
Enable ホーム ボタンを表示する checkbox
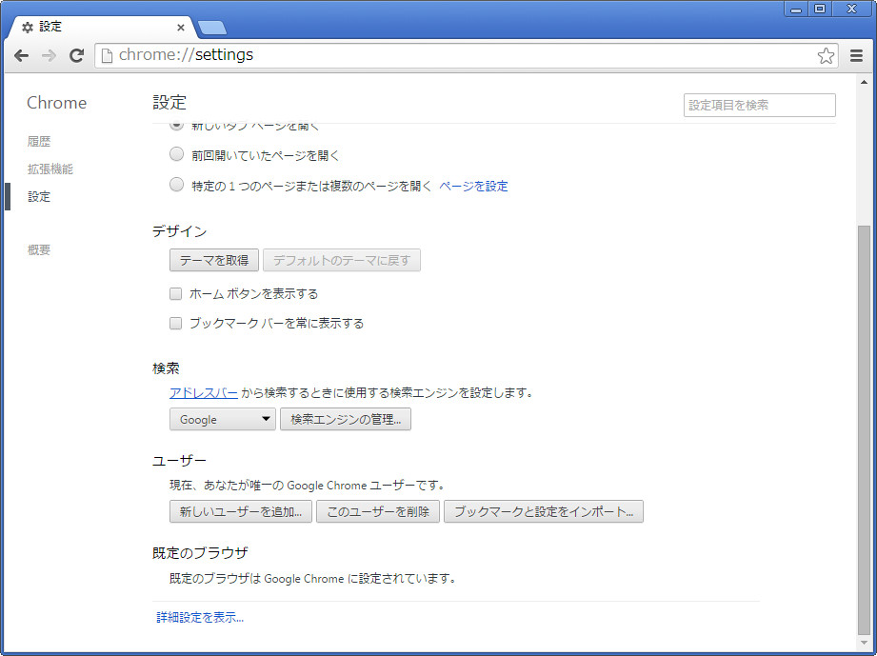pyautogui.click(x=175, y=293)
